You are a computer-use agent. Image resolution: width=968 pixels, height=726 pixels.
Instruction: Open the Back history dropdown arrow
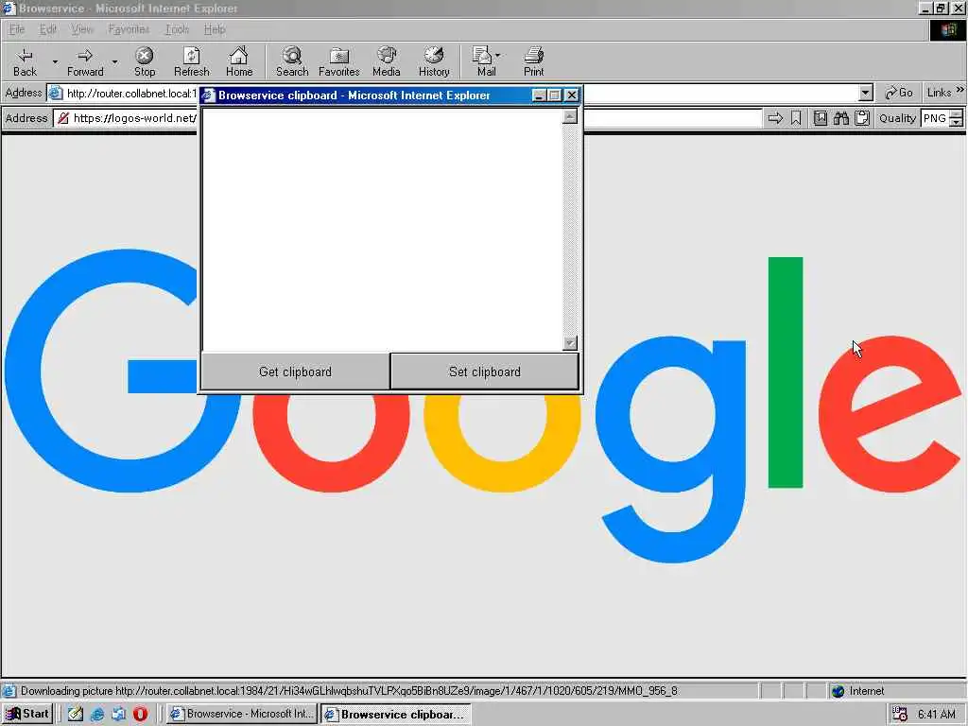click(55, 61)
